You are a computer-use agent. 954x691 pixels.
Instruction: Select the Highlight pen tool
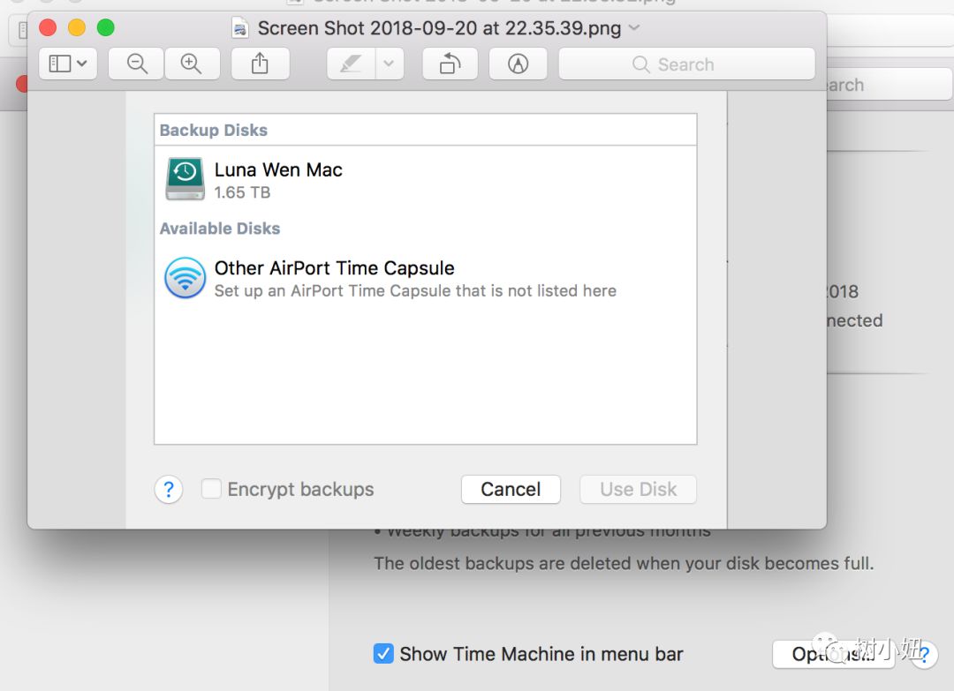pyautogui.click(x=351, y=64)
